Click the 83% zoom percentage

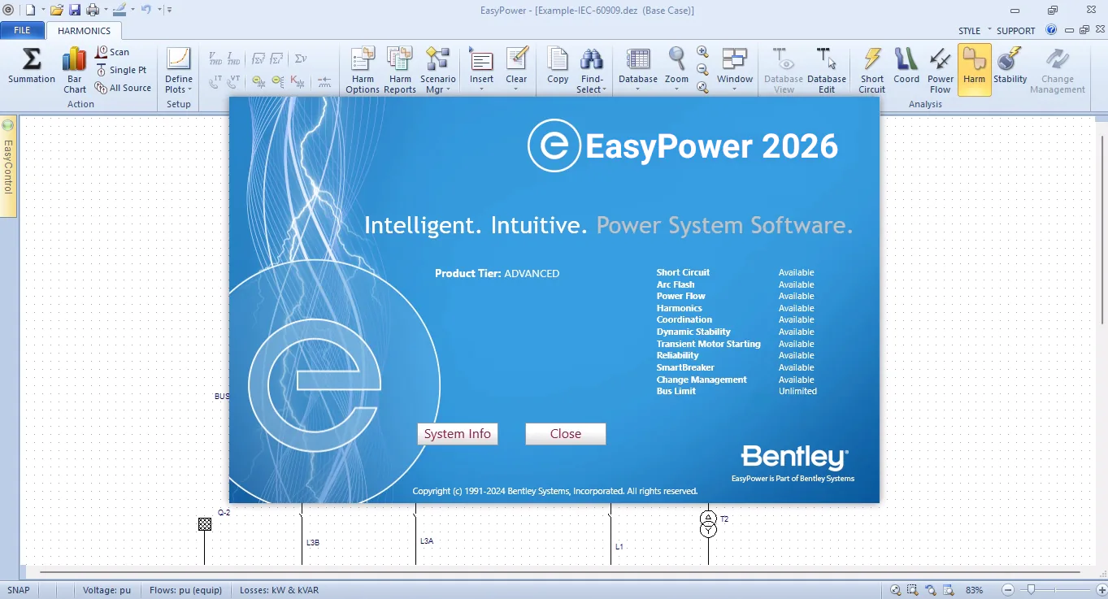tap(974, 590)
